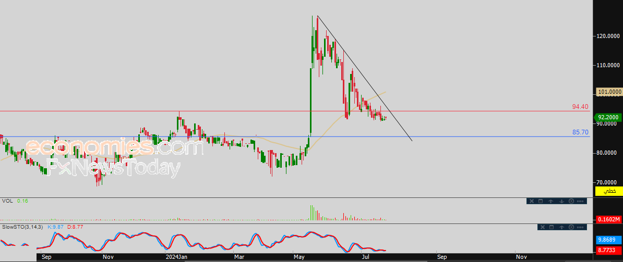Move the VOL panel up
Image resolution: width=623 pixels, height=262 pixels.
[551, 201]
